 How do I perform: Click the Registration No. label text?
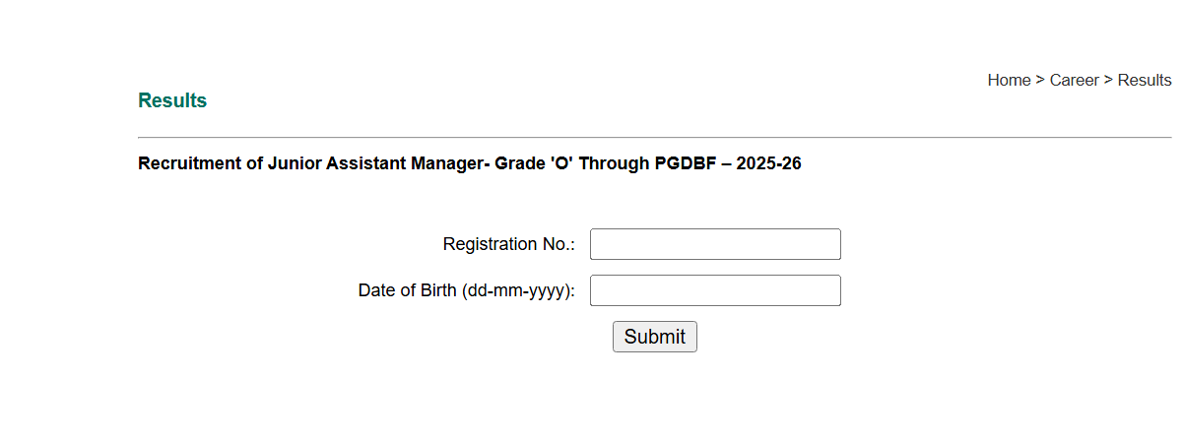coord(508,244)
